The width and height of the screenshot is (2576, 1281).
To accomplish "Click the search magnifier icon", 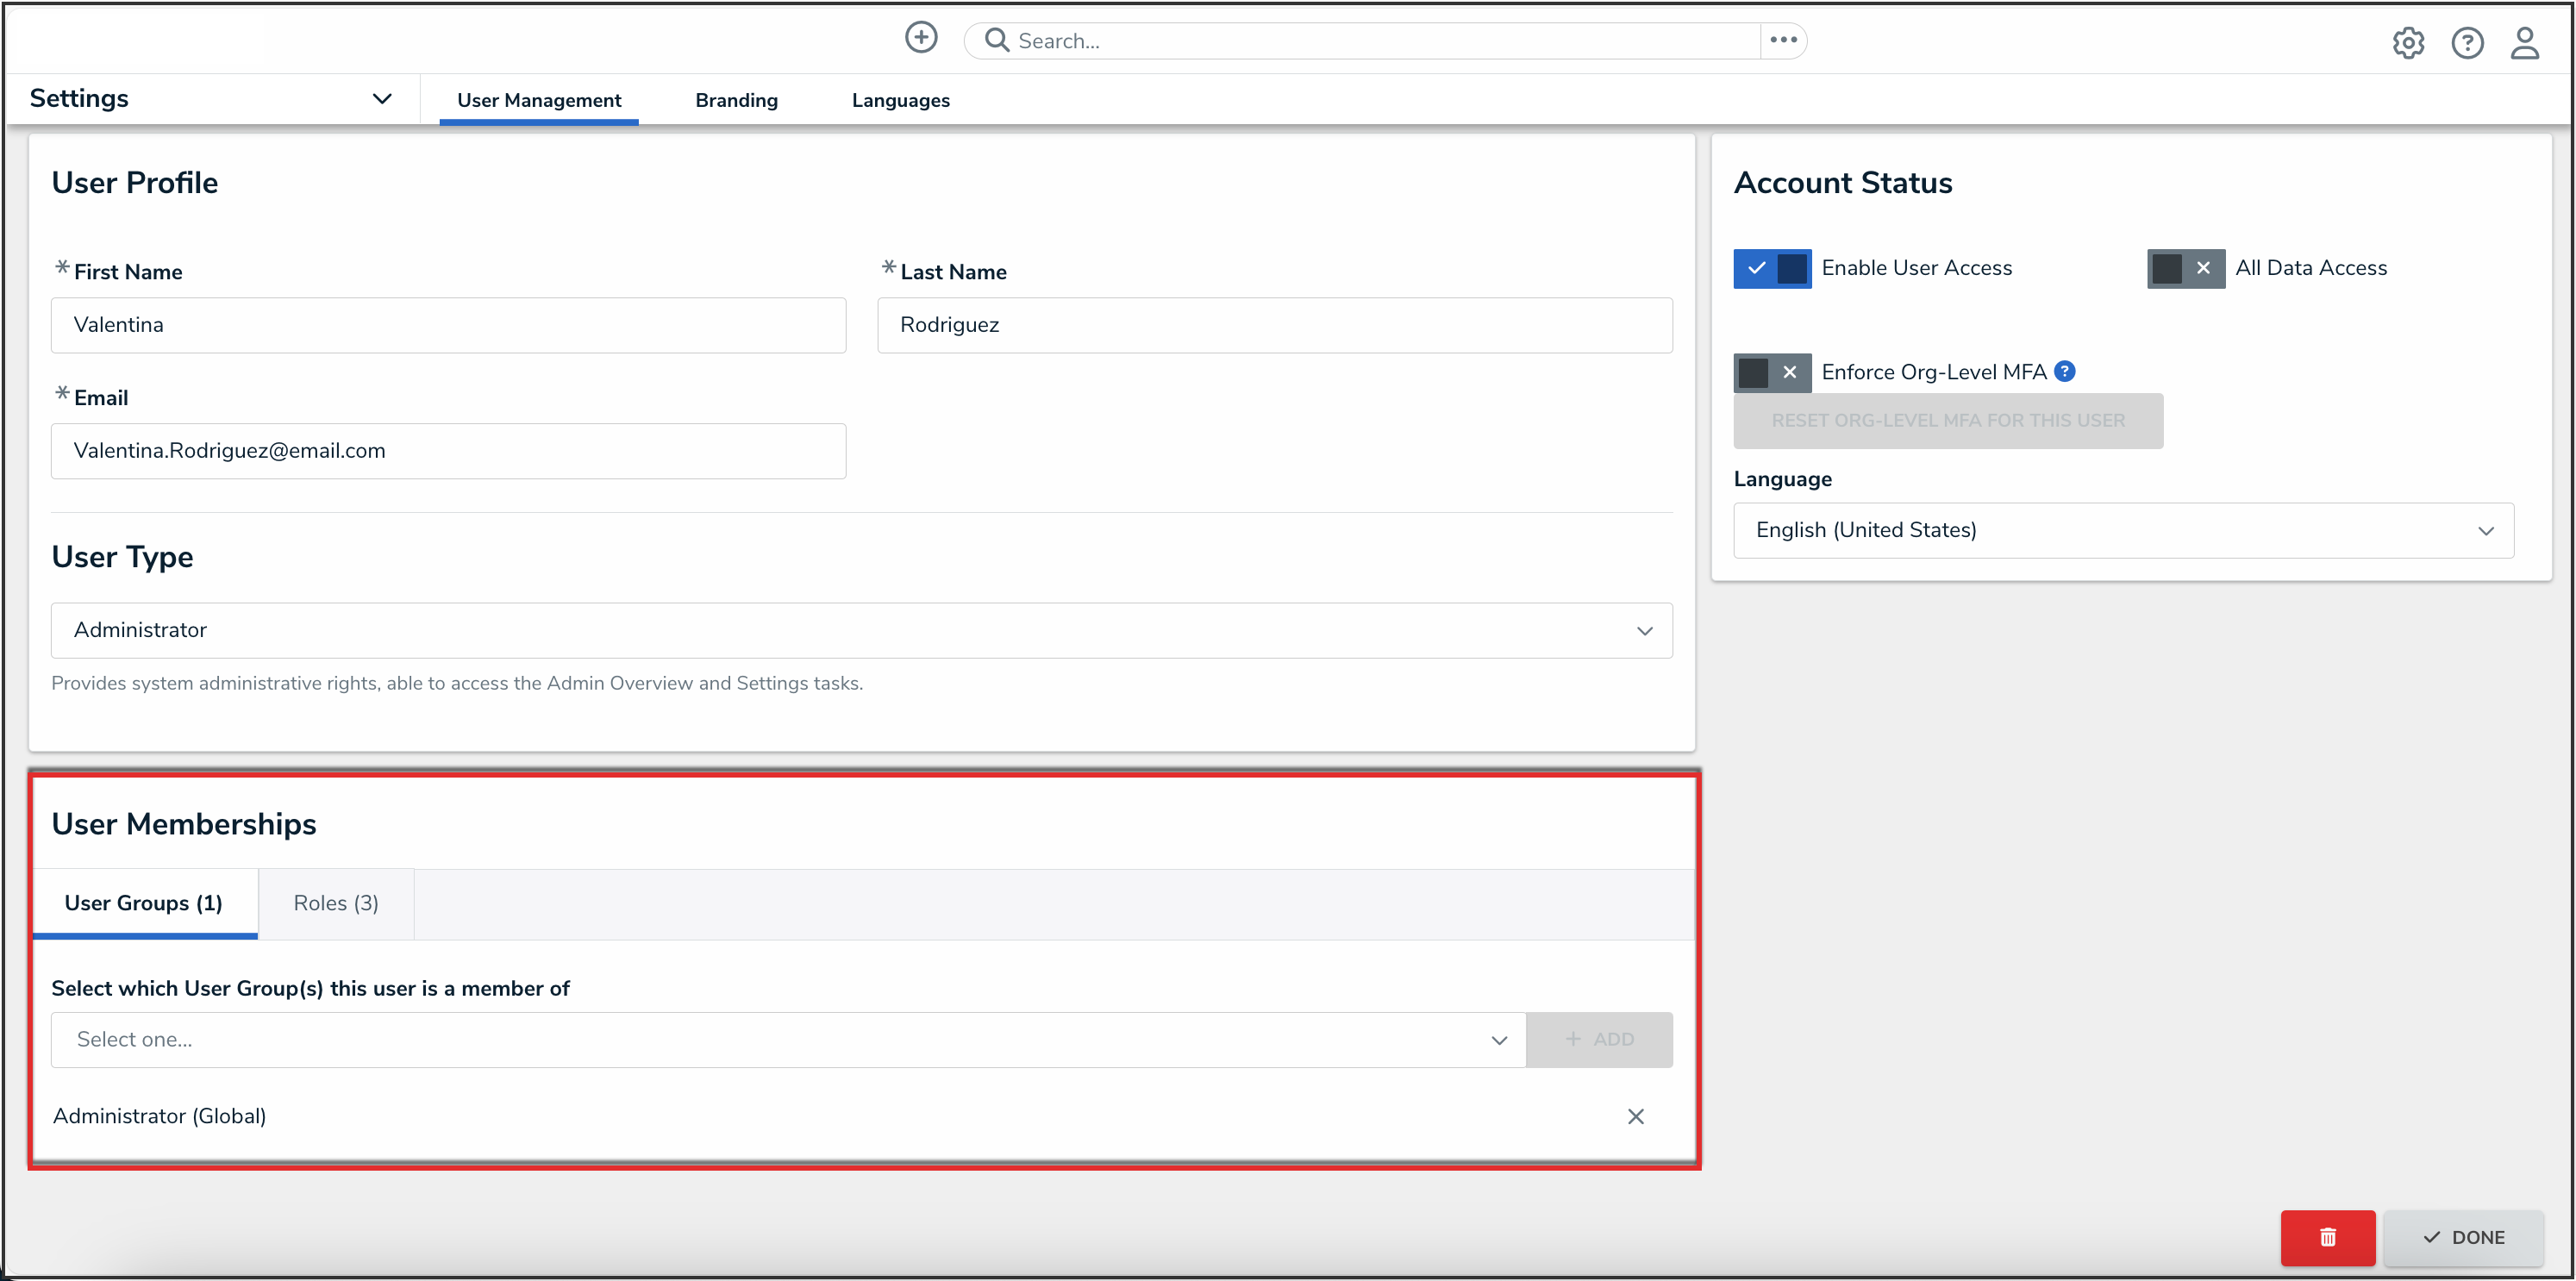I will (x=996, y=40).
